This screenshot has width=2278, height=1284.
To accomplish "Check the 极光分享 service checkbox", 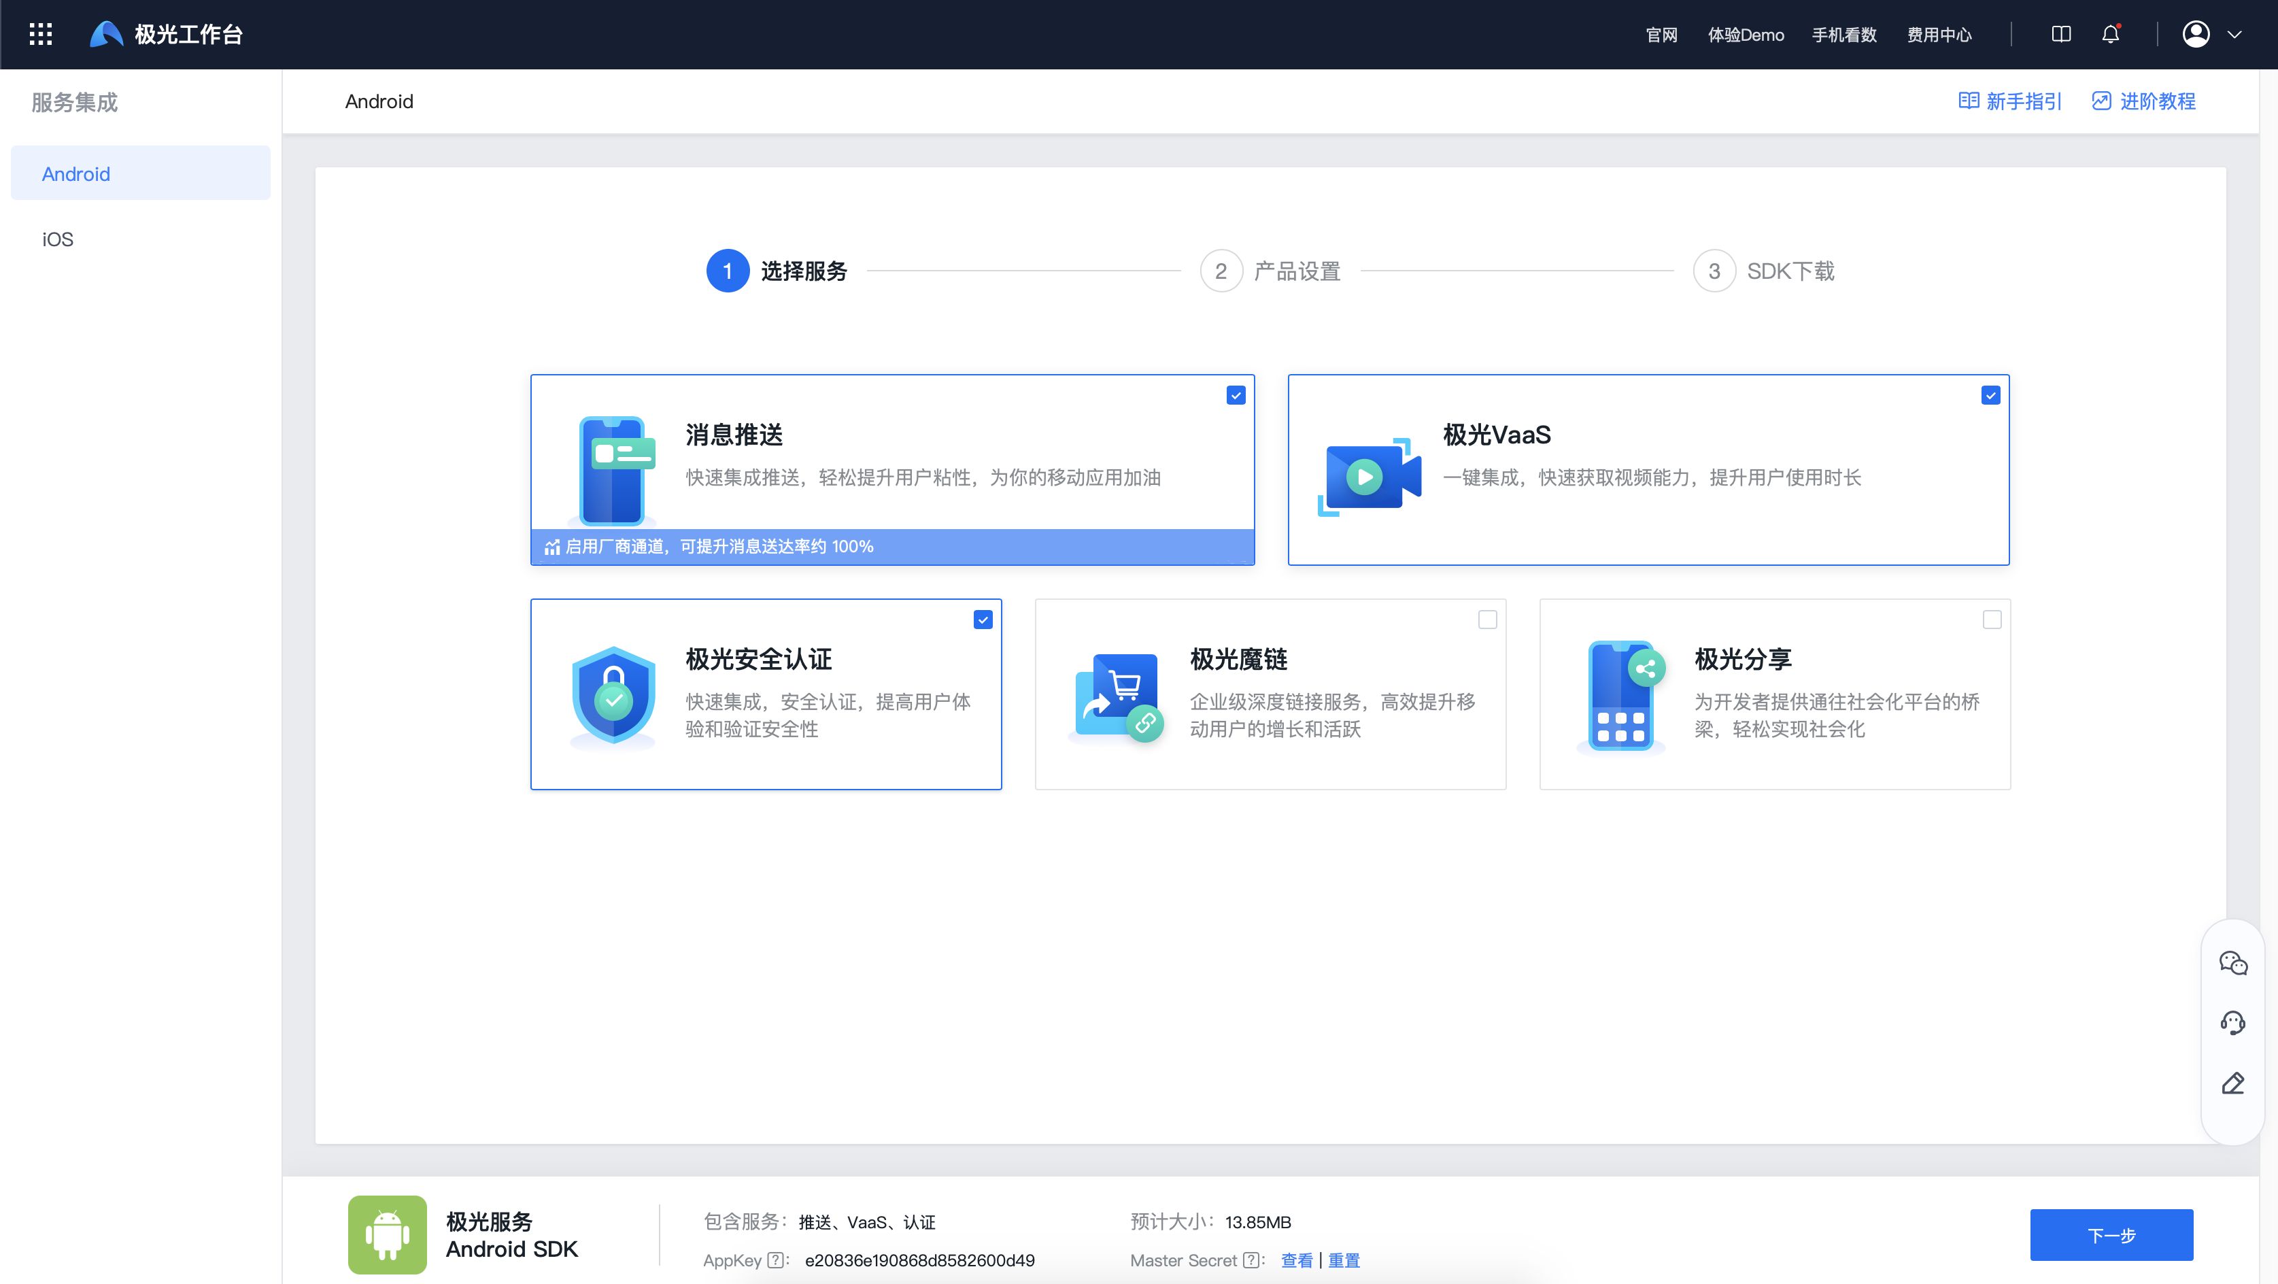I will tap(1992, 620).
